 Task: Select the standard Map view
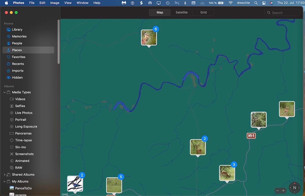click(160, 12)
